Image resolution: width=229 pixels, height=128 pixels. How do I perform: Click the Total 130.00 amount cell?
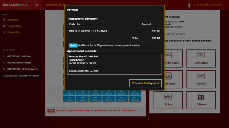click(151, 38)
